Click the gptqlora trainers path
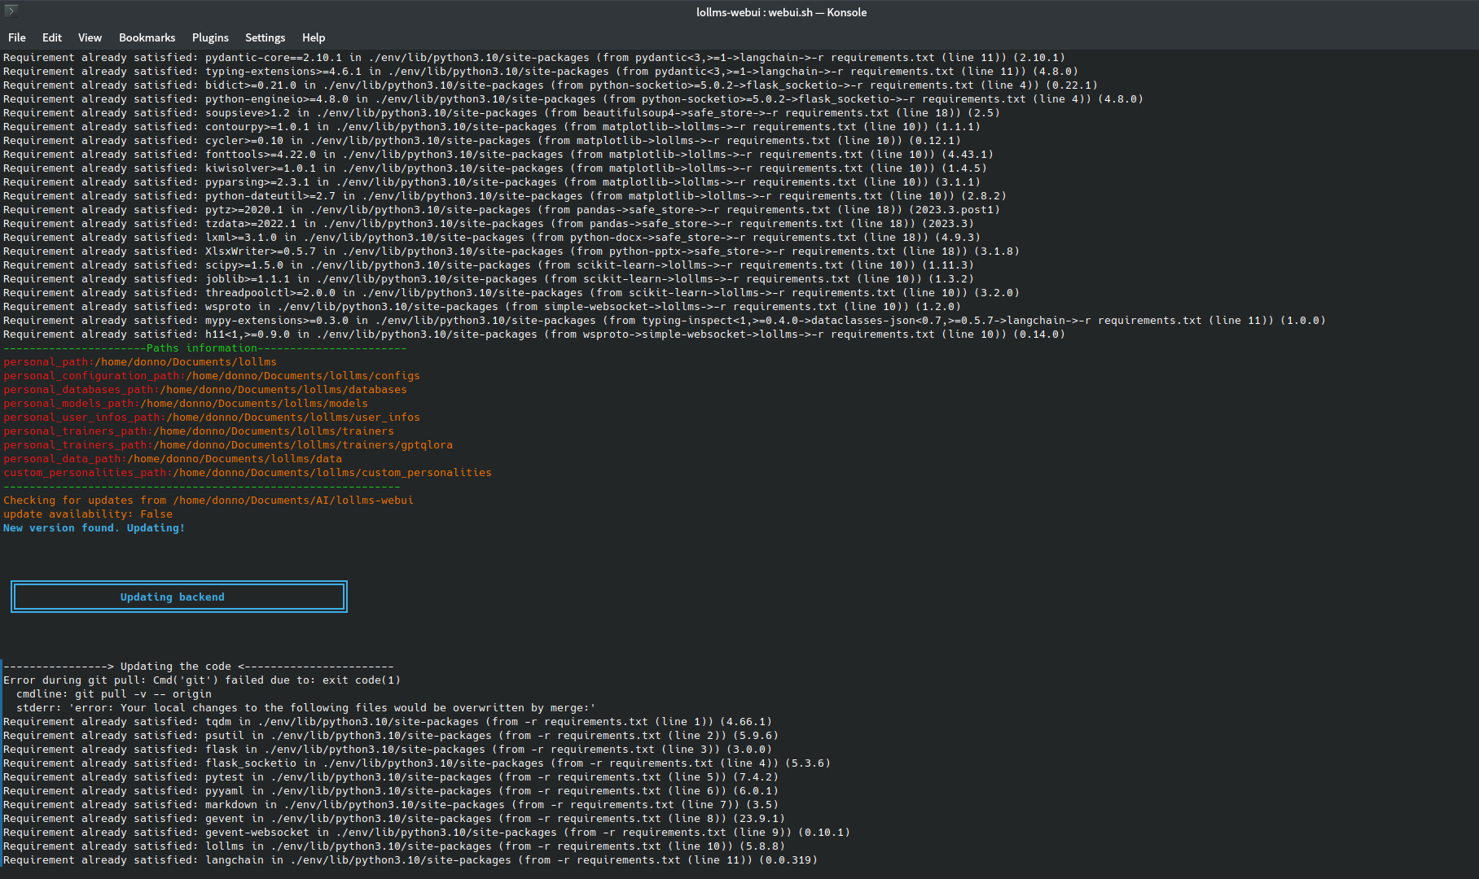Screen dimensions: 1479x879 click(227, 444)
